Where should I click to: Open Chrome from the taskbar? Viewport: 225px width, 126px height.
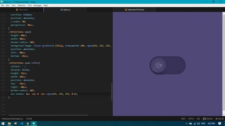tap(28, 124)
